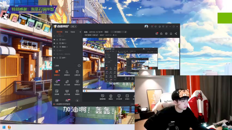Click the share icon in the top toolbar
Screen dimensions: 232x130
pos(176,34)
